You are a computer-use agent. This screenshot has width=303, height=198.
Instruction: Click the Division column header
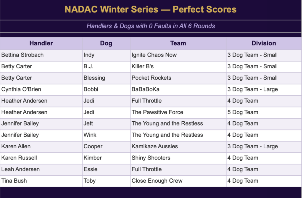pyautogui.click(x=264, y=43)
